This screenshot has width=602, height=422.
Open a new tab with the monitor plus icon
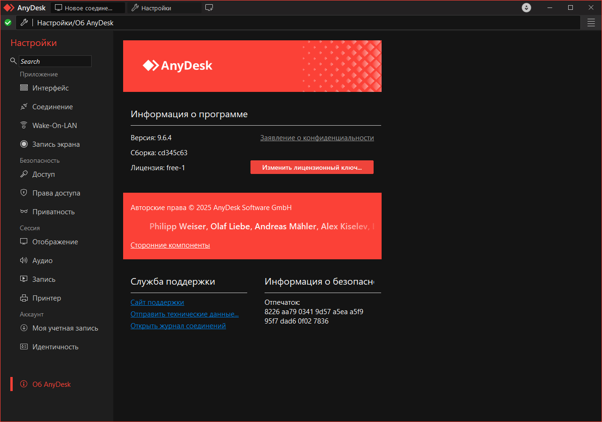pyautogui.click(x=210, y=8)
